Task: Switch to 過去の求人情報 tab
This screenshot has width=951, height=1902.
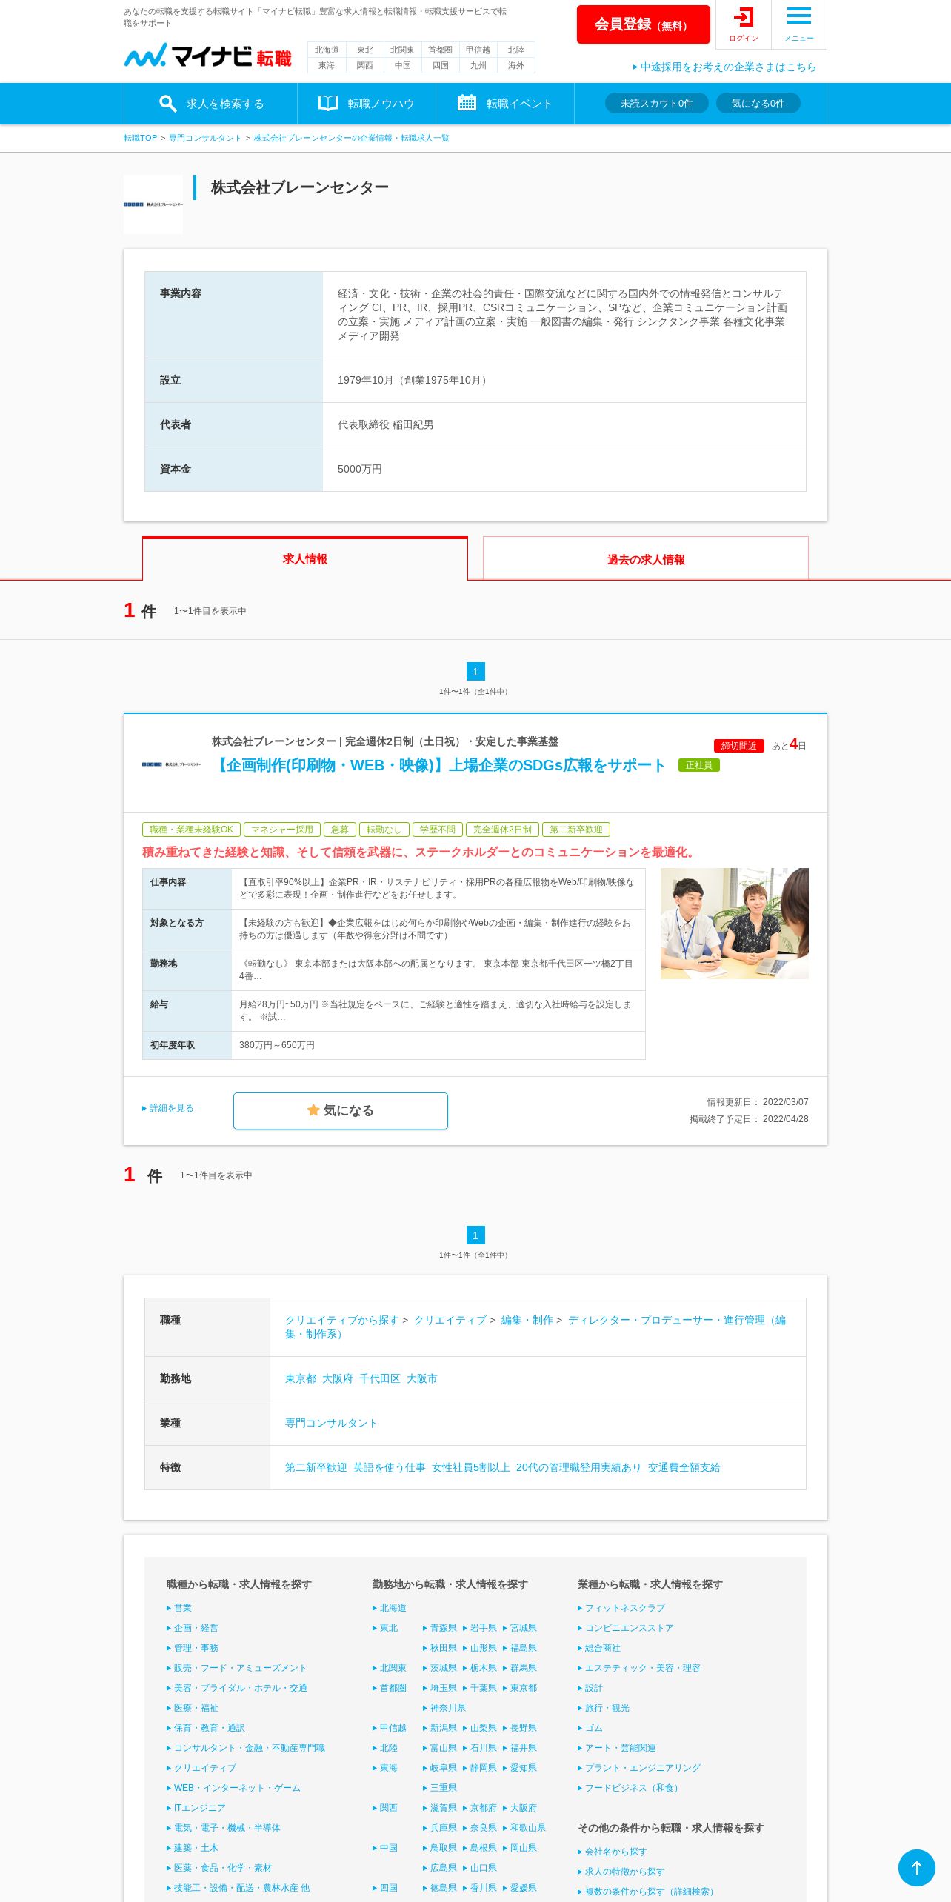Action: tap(646, 559)
